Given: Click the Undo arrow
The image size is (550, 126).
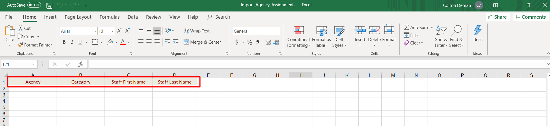Looking at the screenshot, I should 60,5.
